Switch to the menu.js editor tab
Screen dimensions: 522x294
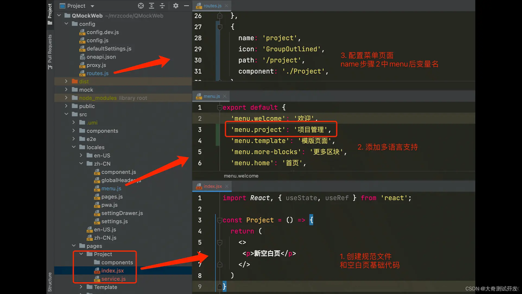[x=211, y=96]
